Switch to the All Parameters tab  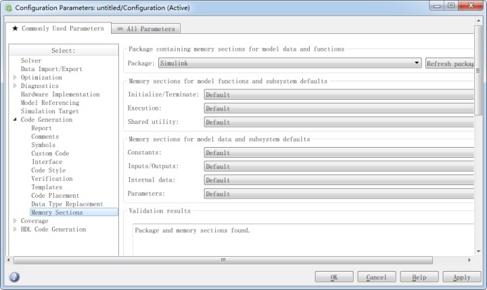tap(146, 29)
